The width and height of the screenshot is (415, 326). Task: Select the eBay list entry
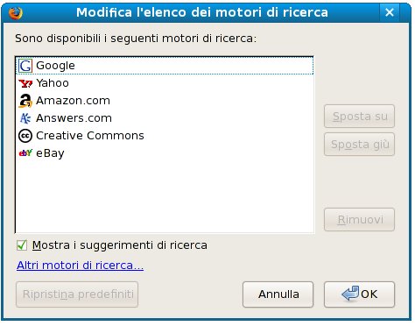165,153
